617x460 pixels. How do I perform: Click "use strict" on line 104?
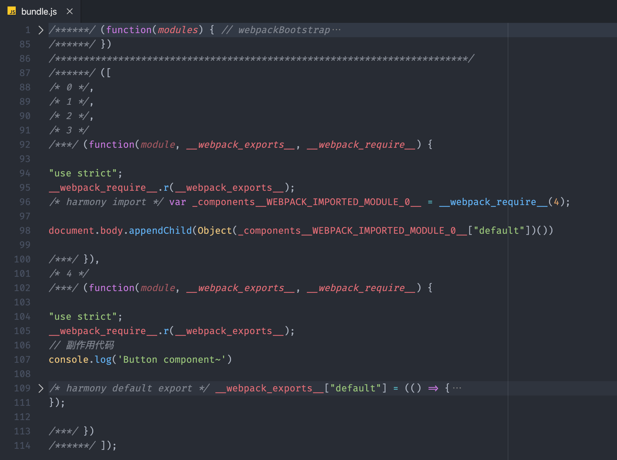83,317
